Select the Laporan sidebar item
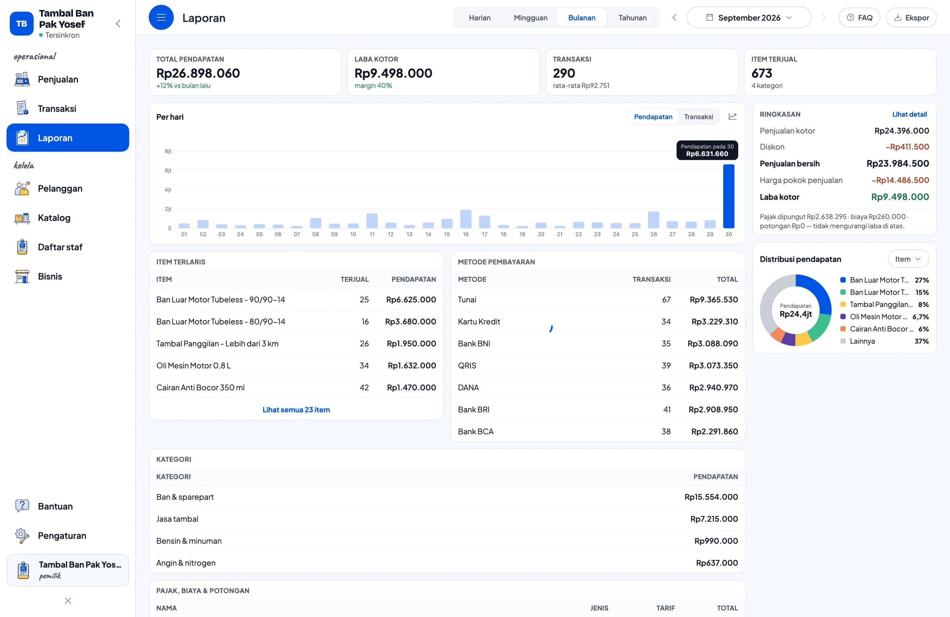Viewport: 950px width, 617px height. tap(67, 138)
